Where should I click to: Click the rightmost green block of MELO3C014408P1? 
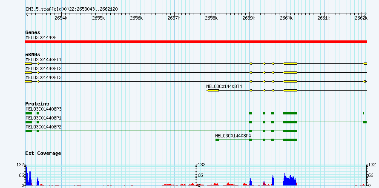click(365, 122)
